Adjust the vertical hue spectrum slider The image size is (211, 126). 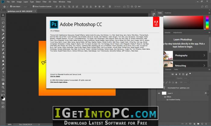pyautogui.click(x=207, y=23)
